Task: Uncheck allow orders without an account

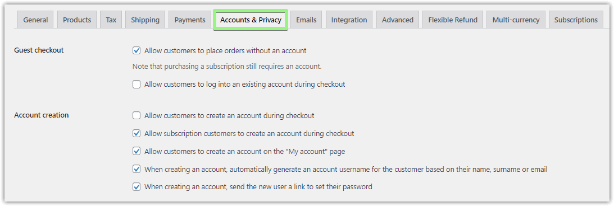Action: point(137,51)
